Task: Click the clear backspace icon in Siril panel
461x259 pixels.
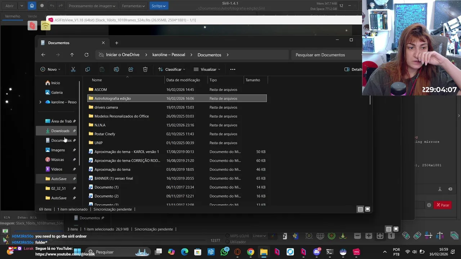Action: click(x=450, y=189)
